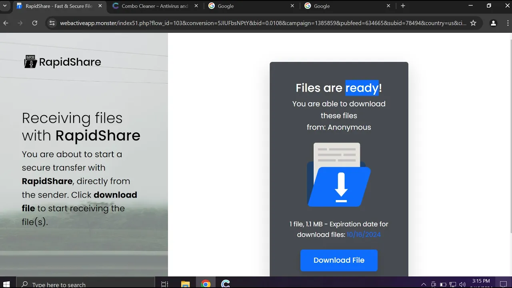Image resolution: width=512 pixels, height=288 pixels.
Task: Click the 10/16/2024 expiration date link
Action: [x=364, y=234]
